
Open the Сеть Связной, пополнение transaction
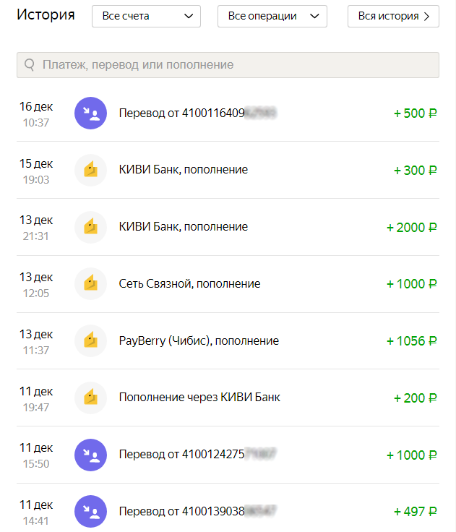pyautogui.click(x=189, y=284)
